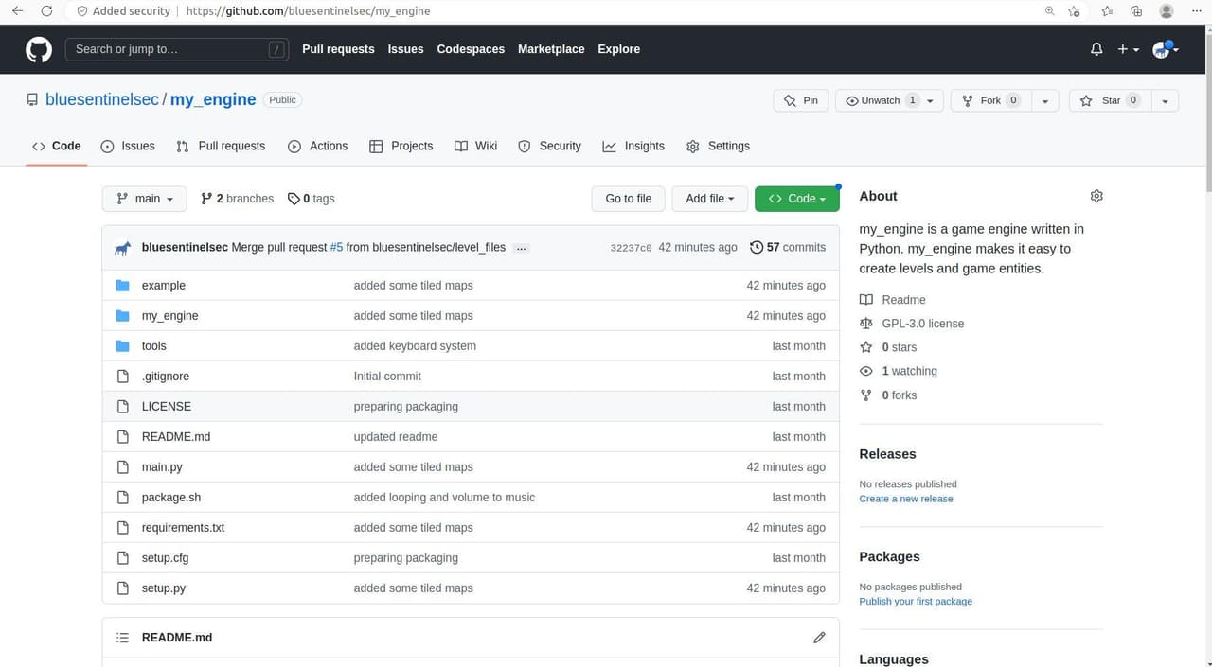The width and height of the screenshot is (1212, 667).
Task: Open the repository Settings tab
Action: tap(718, 146)
